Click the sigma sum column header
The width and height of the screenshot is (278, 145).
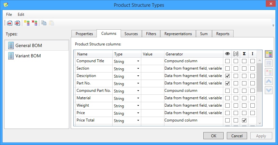coord(244,54)
